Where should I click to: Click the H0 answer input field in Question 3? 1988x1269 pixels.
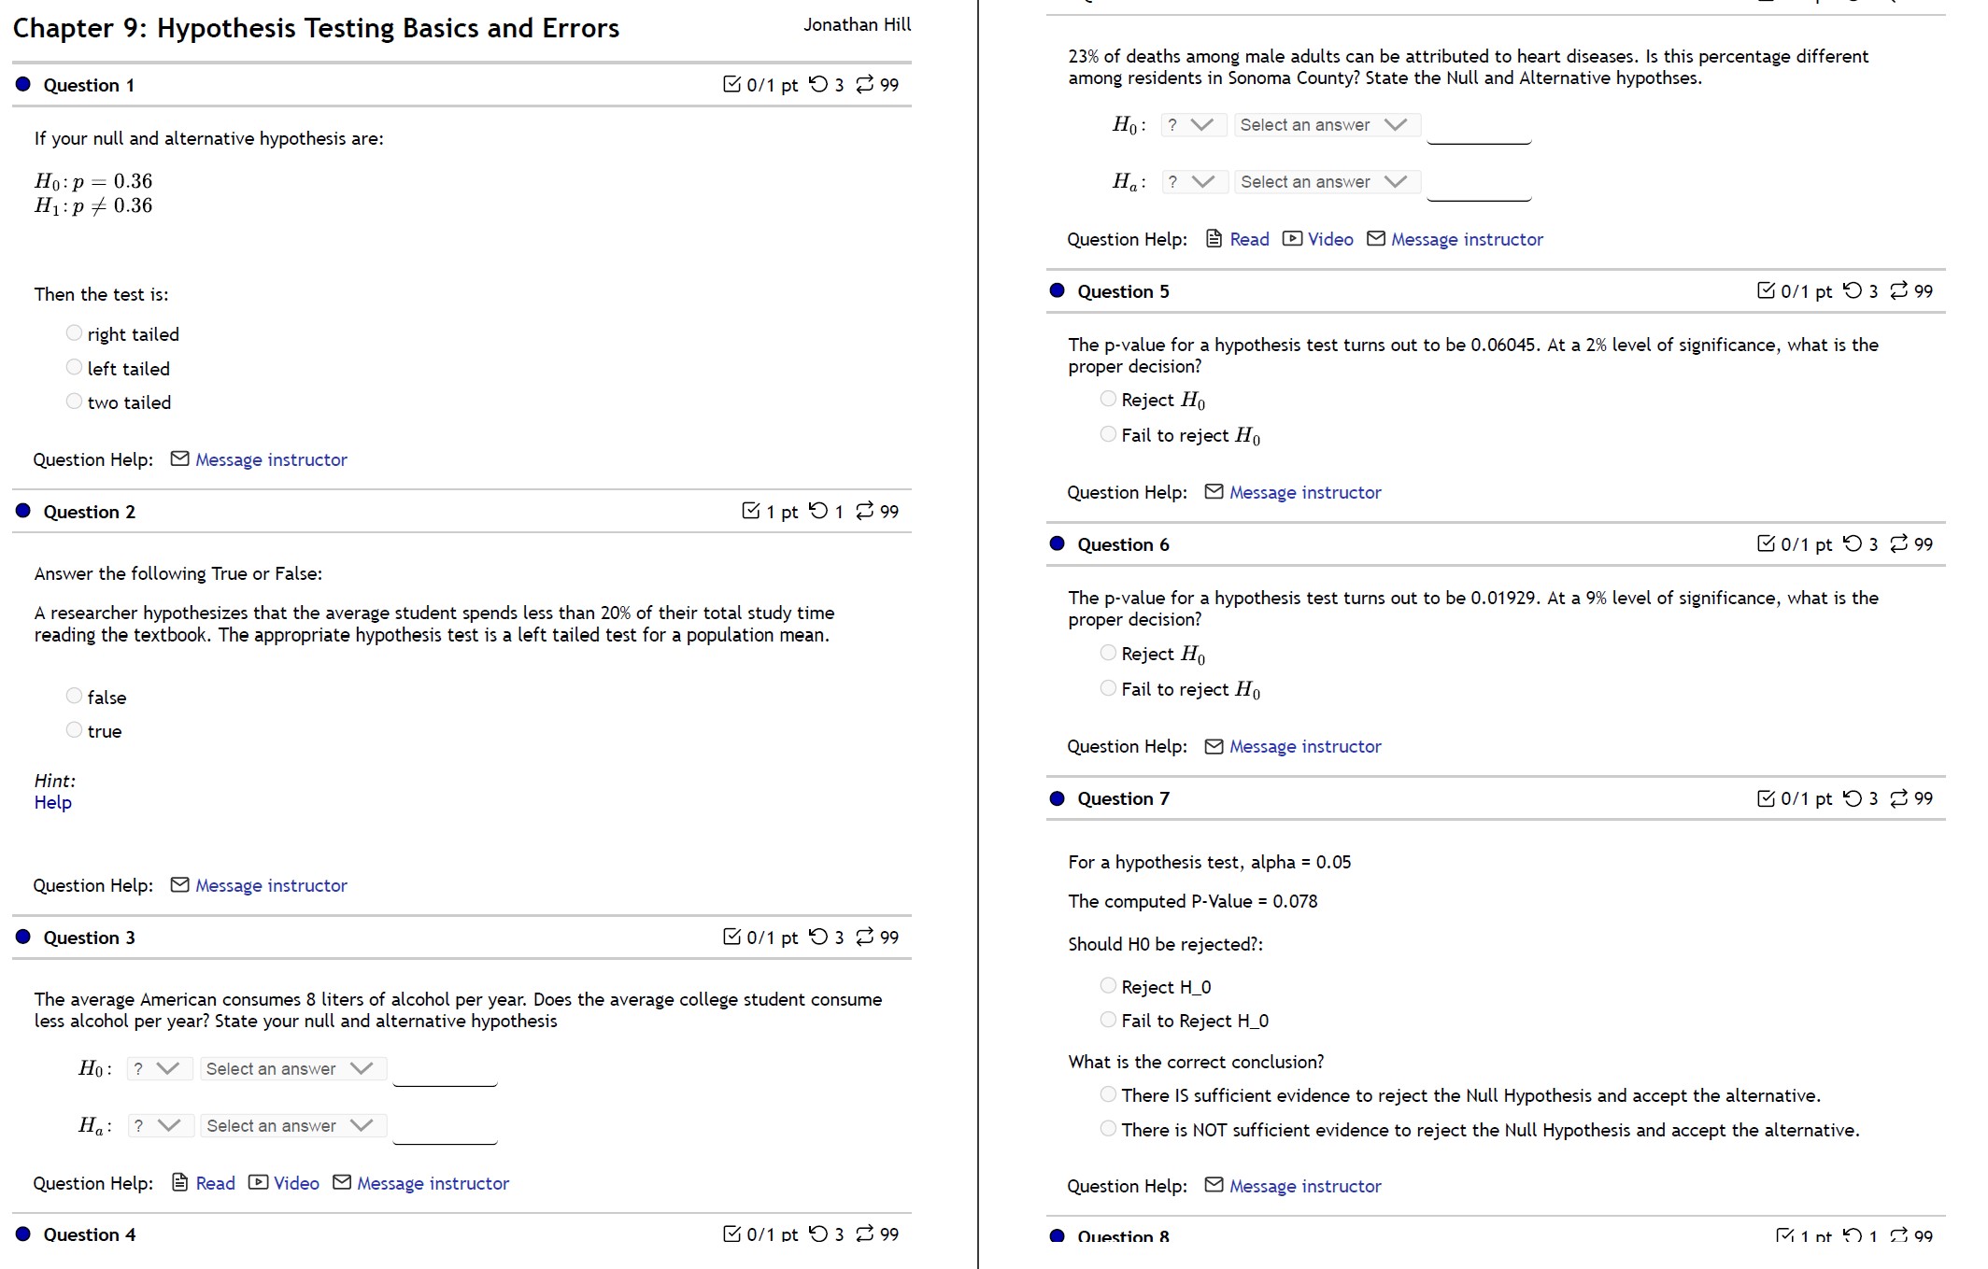(x=445, y=1074)
